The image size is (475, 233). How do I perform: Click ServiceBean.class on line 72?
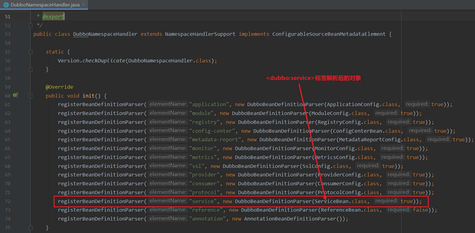341,201
